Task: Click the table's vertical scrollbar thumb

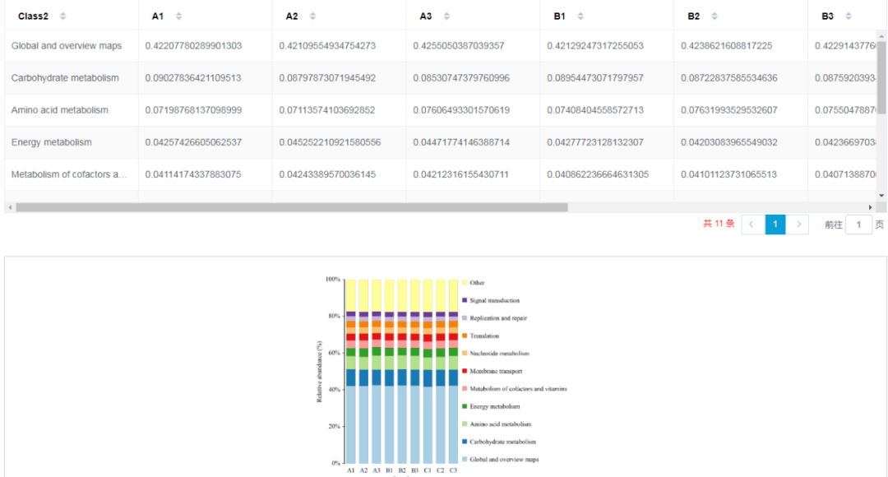Action: click(x=881, y=78)
